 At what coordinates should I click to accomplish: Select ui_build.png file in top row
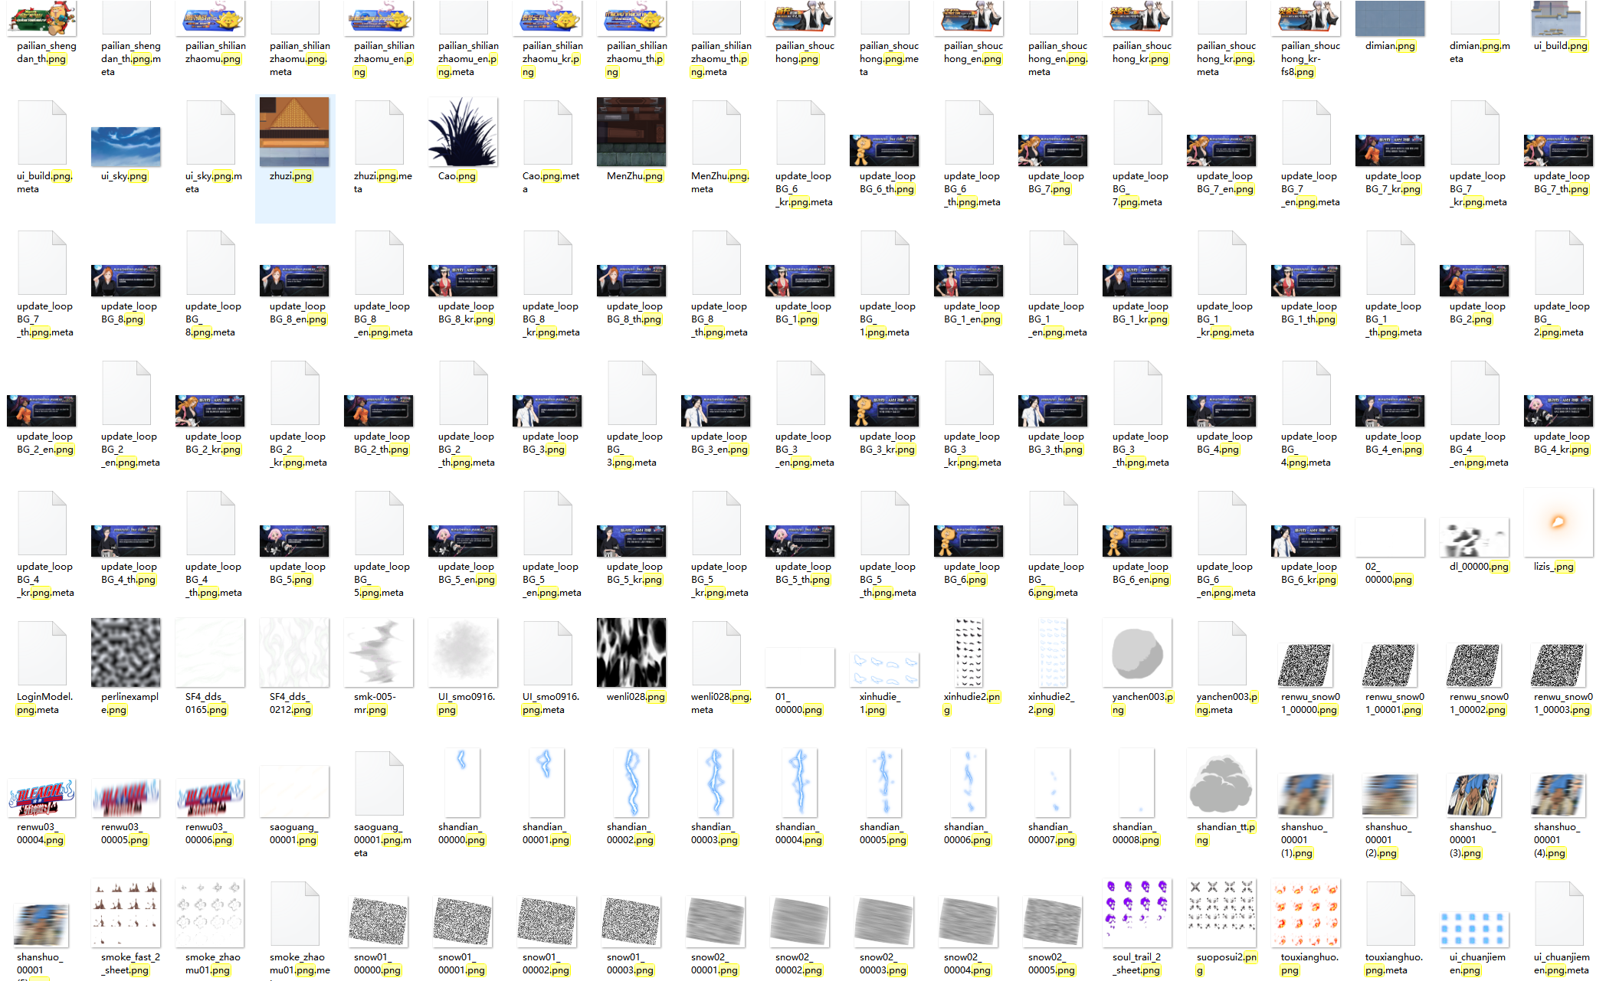[1558, 18]
